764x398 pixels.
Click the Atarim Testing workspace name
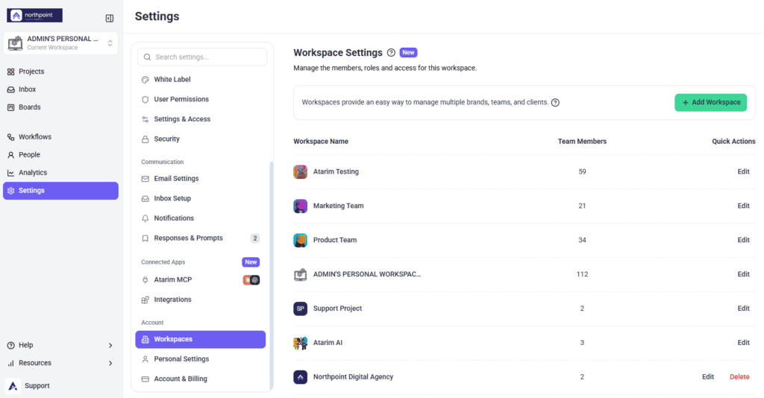336,171
